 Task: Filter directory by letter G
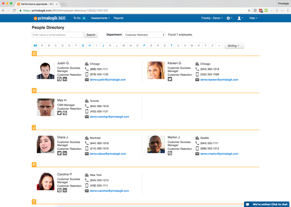tap(83, 46)
